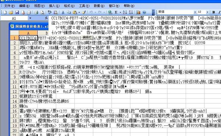
Task: Open the 窗口 (Window) menu
Action: 114,6
